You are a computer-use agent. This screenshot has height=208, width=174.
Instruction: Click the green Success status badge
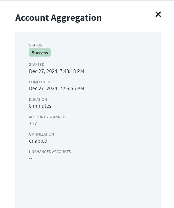click(x=40, y=53)
